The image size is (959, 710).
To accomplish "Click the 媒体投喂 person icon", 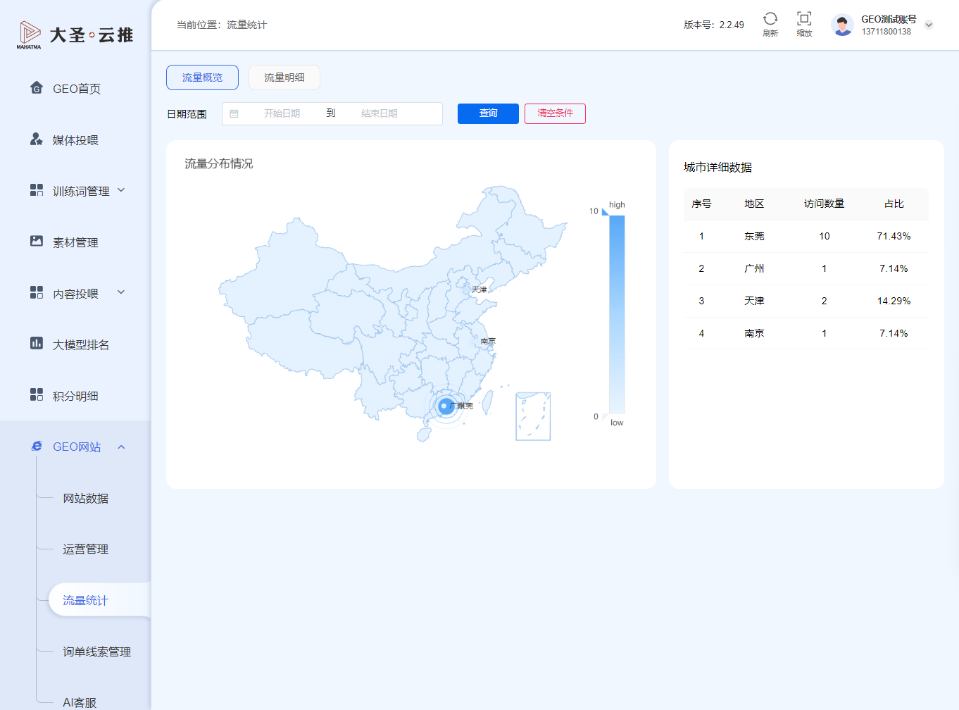I will 37,139.
